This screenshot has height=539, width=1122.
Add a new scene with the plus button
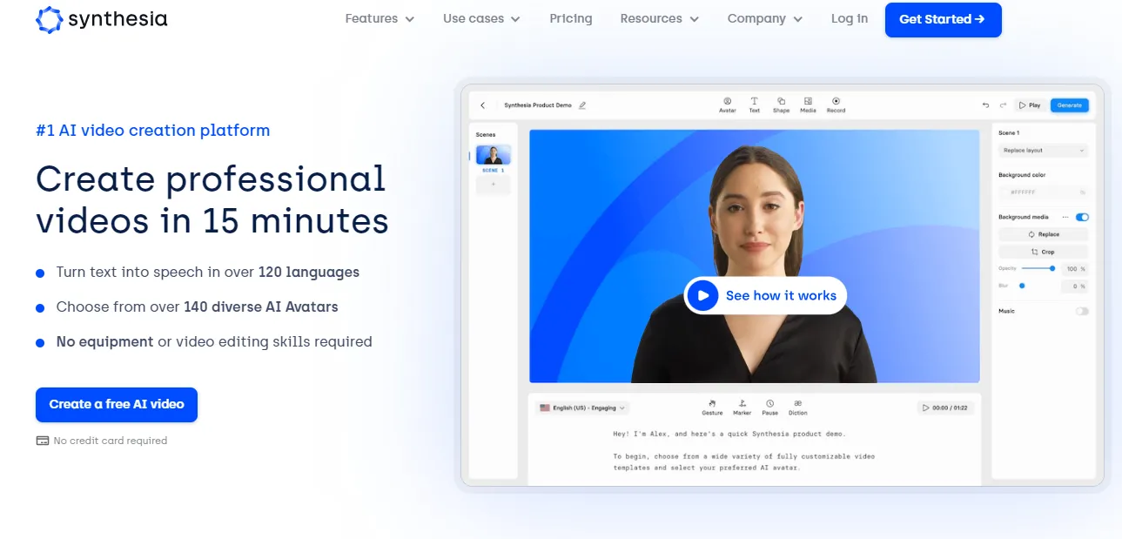tap(493, 185)
